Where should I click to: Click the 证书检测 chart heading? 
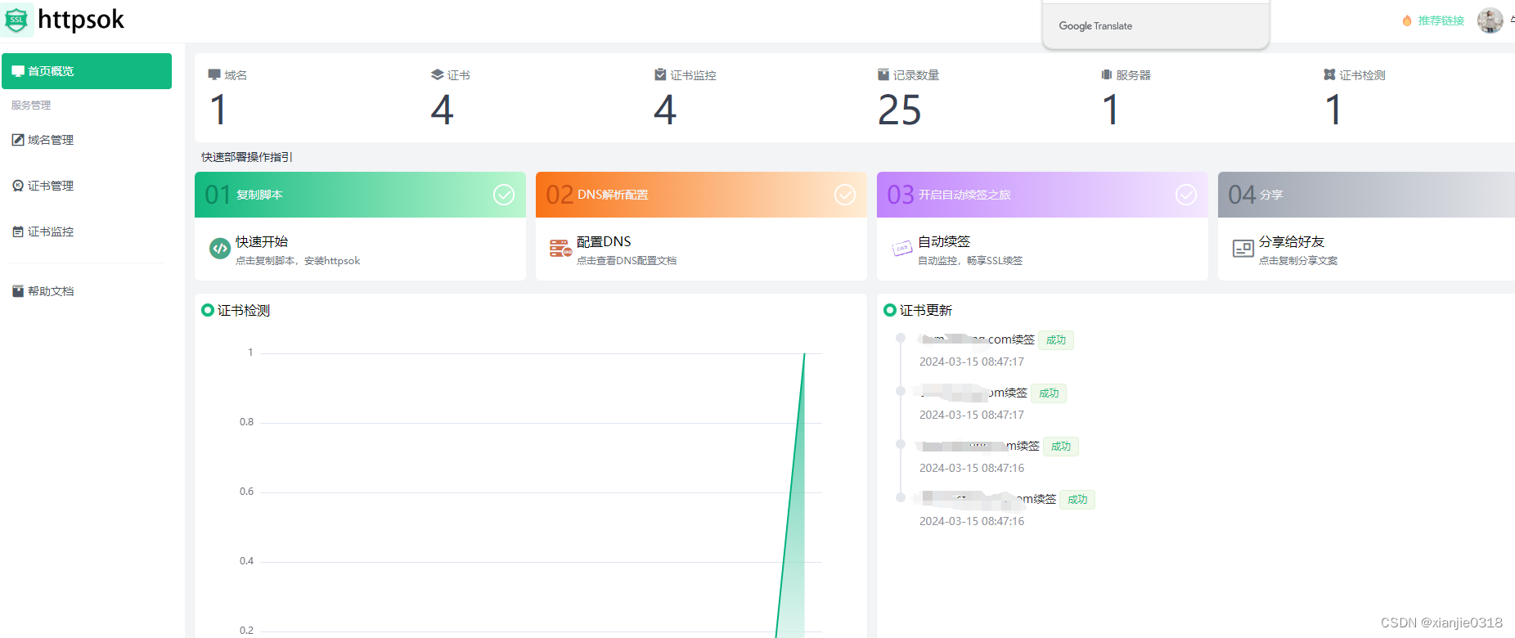pyautogui.click(x=244, y=311)
